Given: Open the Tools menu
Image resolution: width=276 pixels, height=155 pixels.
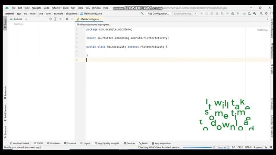Looking at the screenshot, I should [x=80, y=8].
